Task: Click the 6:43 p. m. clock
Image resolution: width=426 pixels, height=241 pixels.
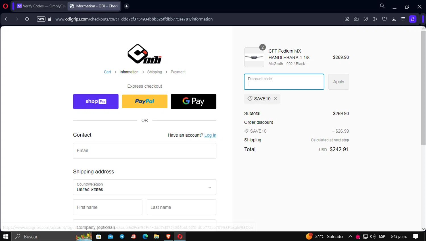Action: tap(399, 236)
